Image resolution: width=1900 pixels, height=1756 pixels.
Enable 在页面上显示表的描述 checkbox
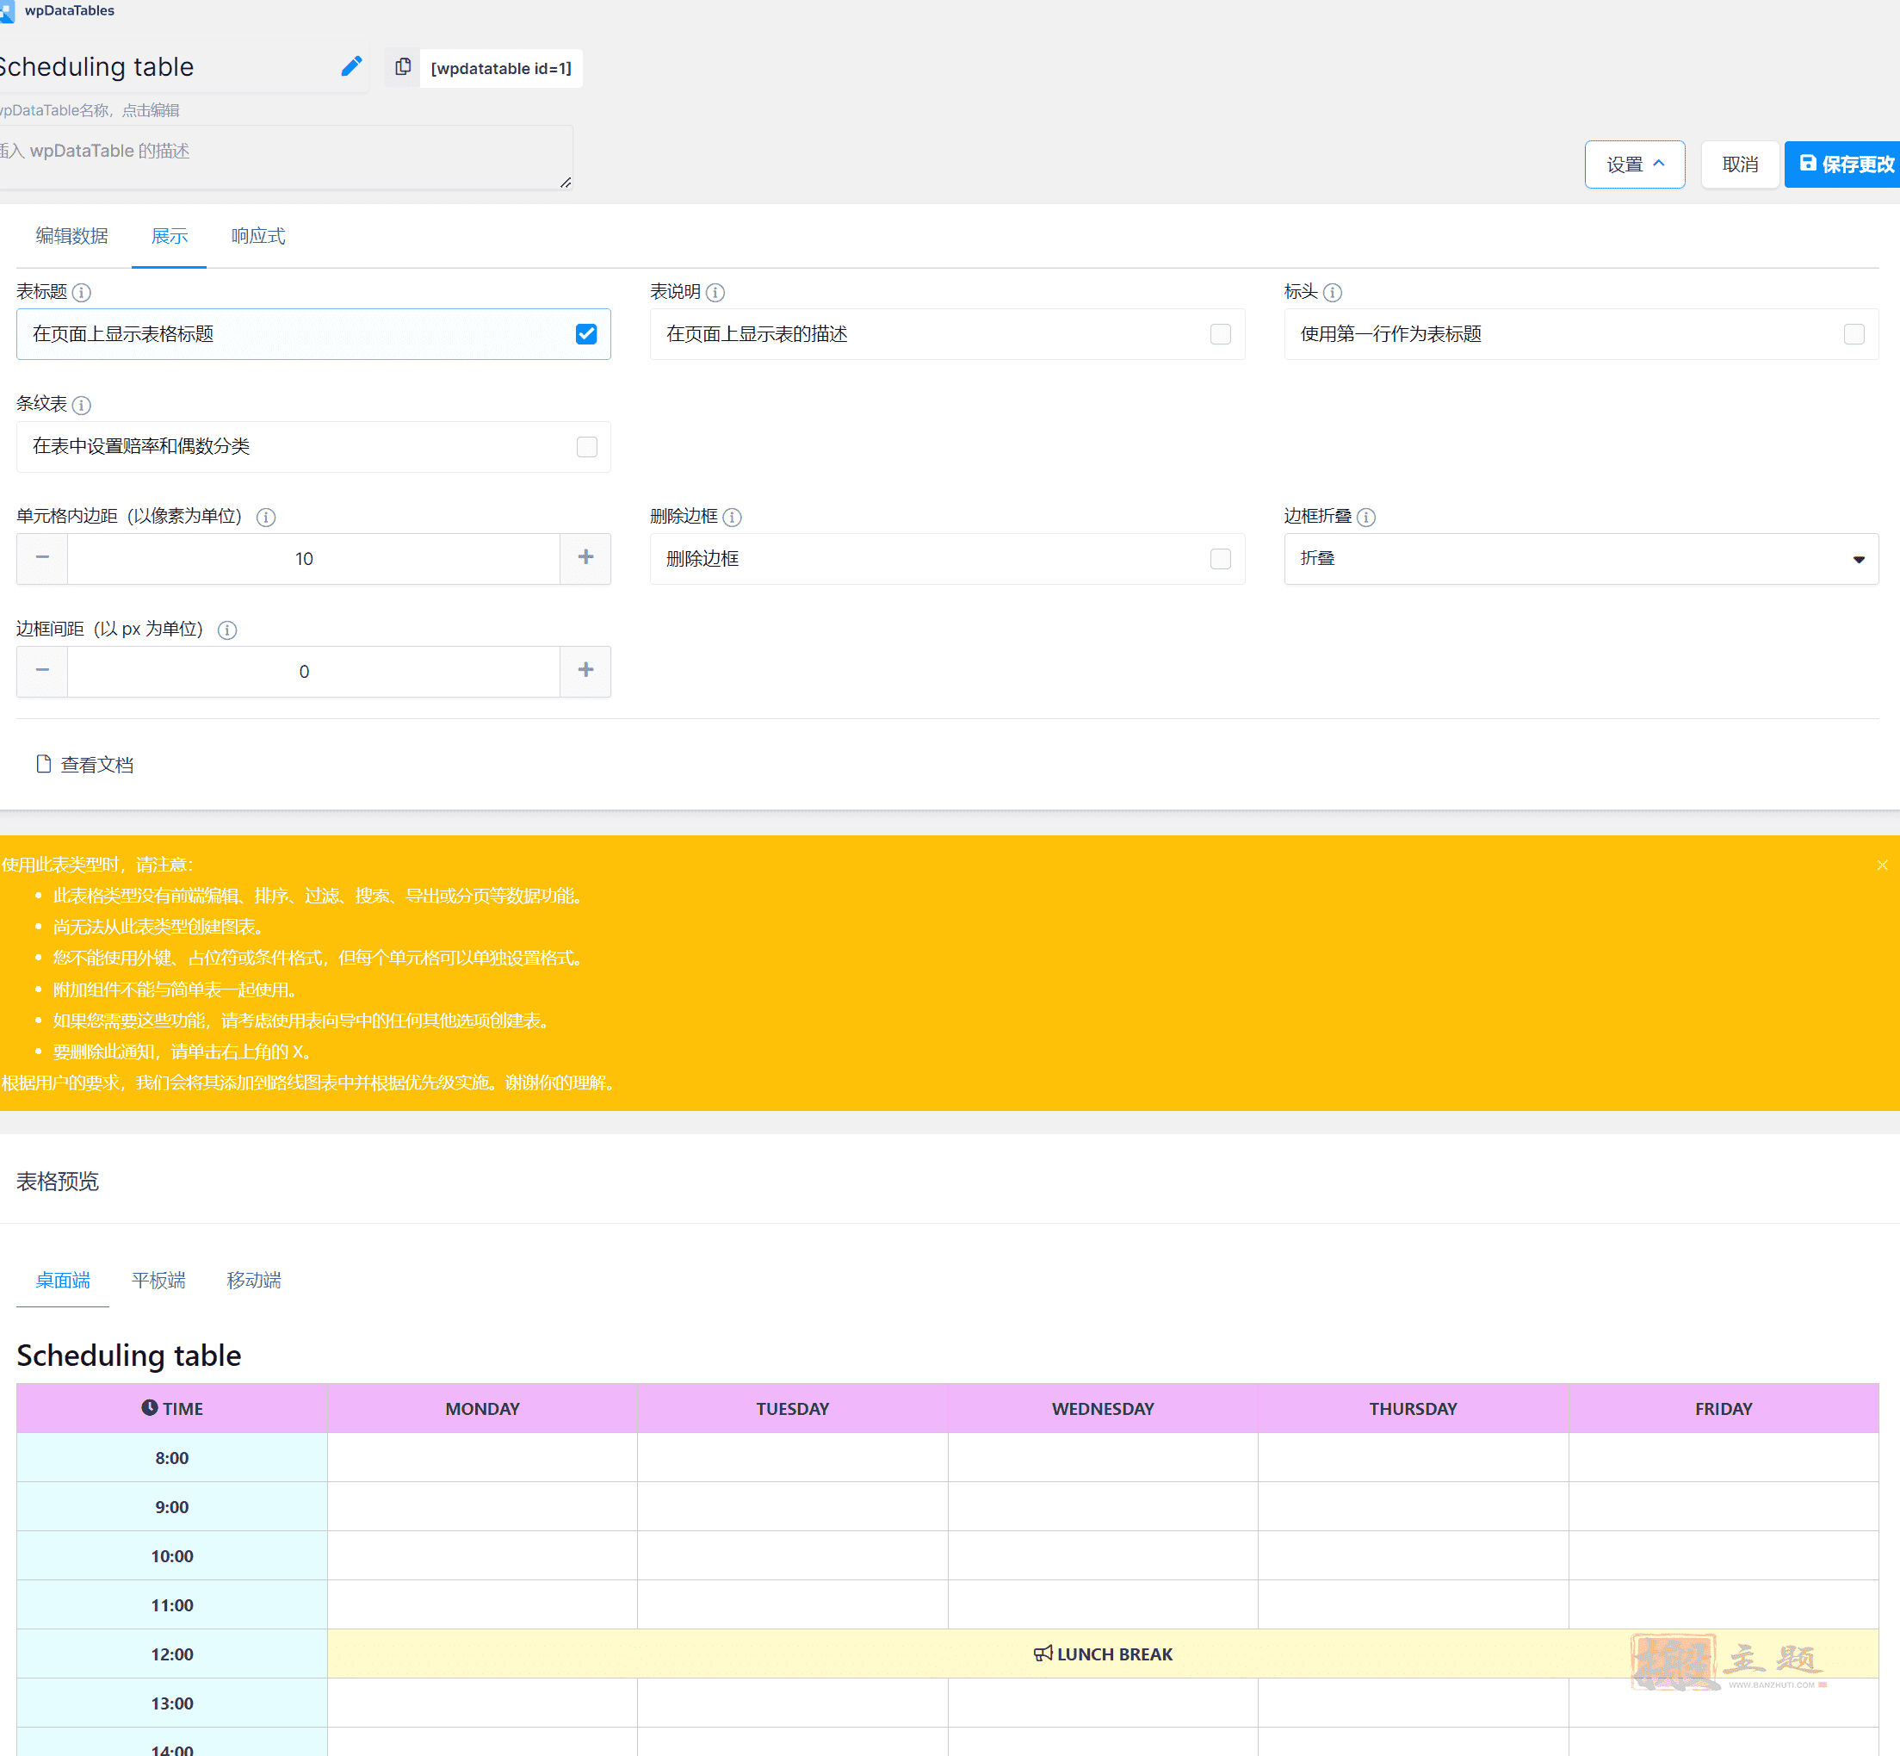pyautogui.click(x=1221, y=334)
